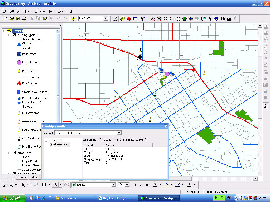Click the line color brush icon
This screenshot has height=202, width=270.
(178, 184)
